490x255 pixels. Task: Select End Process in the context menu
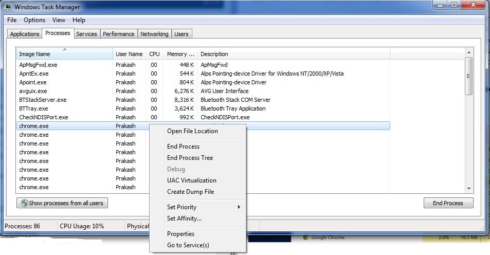(198, 147)
